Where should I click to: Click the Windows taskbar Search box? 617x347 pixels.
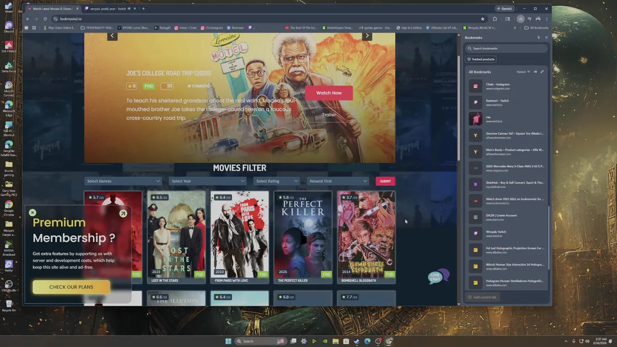tap(260, 341)
